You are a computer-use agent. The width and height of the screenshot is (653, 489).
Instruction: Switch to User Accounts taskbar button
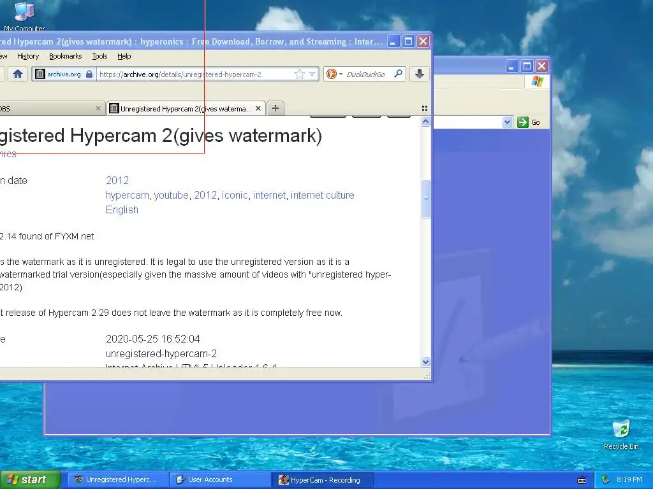pyautogui.click(x=220, y=479)
